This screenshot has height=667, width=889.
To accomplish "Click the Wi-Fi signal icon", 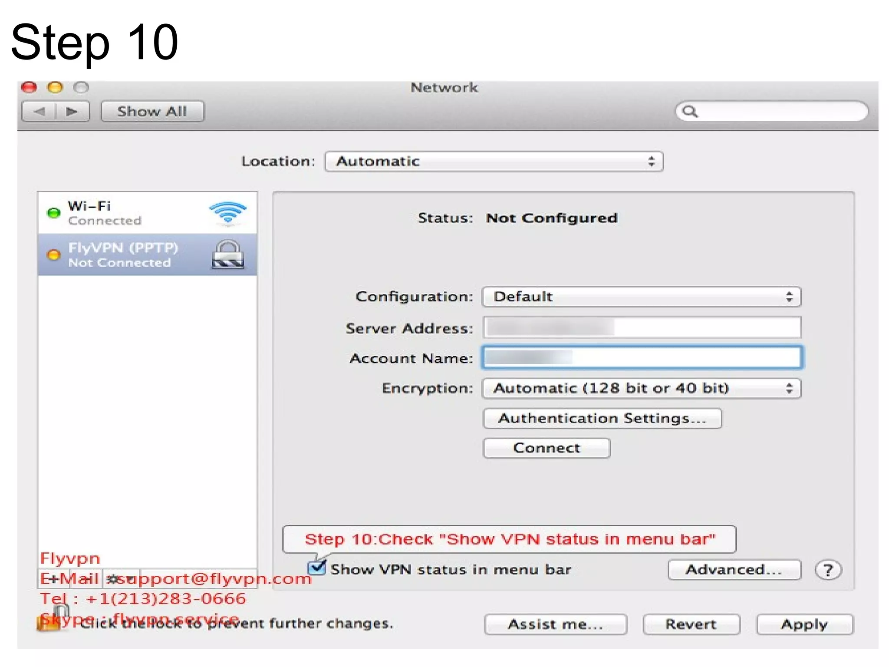I will (227, 213).
